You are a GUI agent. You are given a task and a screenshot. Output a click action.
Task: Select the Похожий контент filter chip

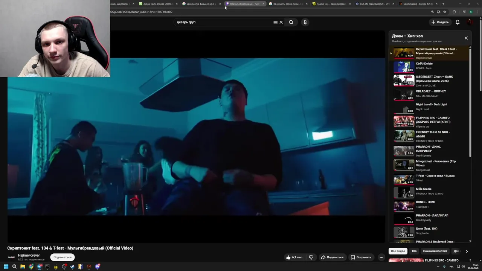click(x=435, y=251)
